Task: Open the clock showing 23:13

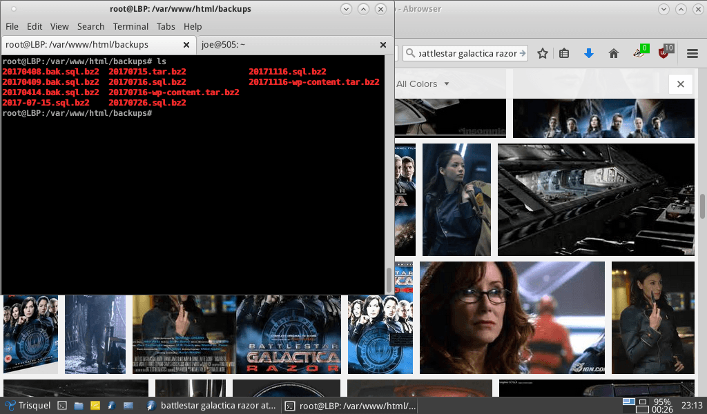Action: point(692,406)
